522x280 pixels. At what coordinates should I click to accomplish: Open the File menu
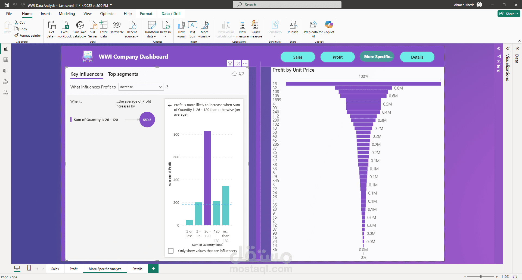point(9,14)
